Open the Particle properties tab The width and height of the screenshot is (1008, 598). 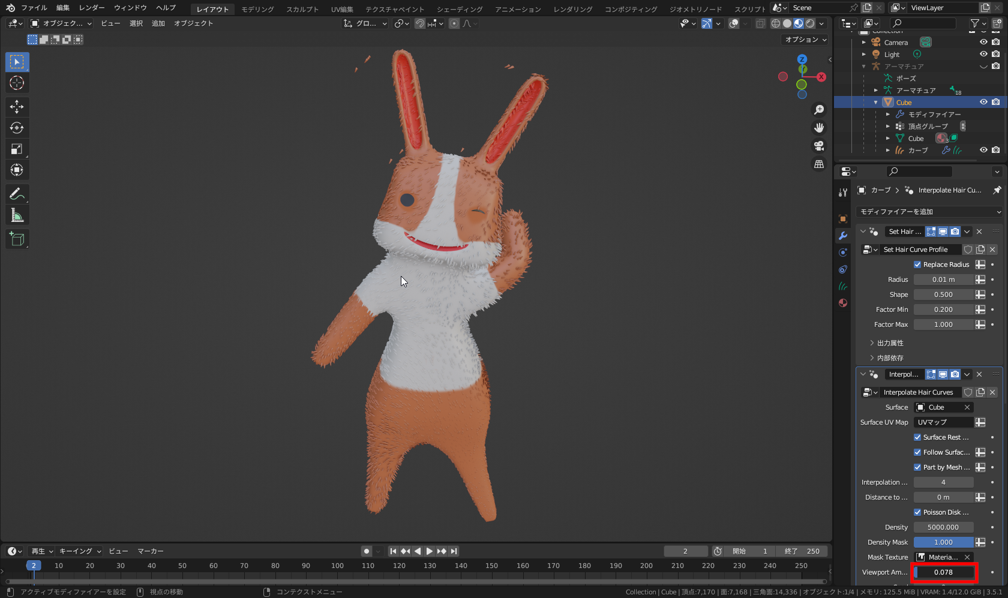(843, 286)
